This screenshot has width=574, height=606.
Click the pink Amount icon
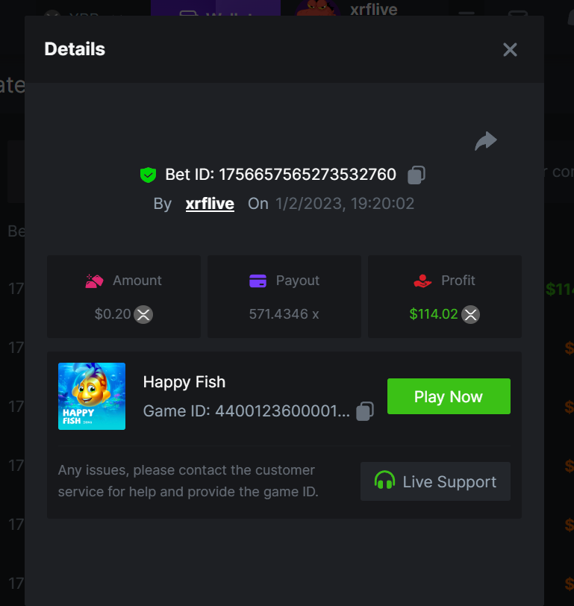tap(94, 281)
